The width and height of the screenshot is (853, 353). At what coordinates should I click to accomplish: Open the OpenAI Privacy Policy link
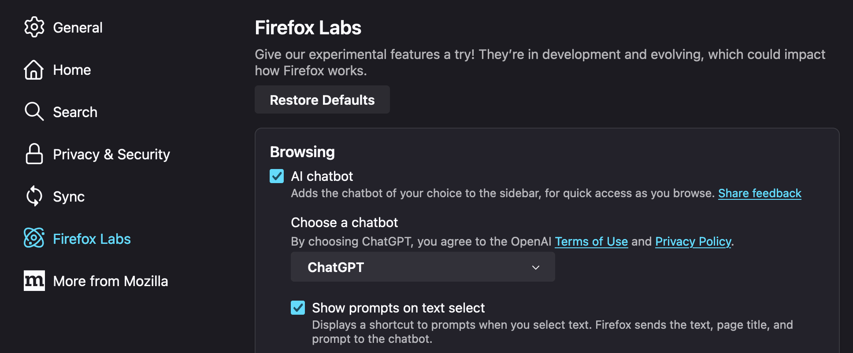[x=693, y=242]
